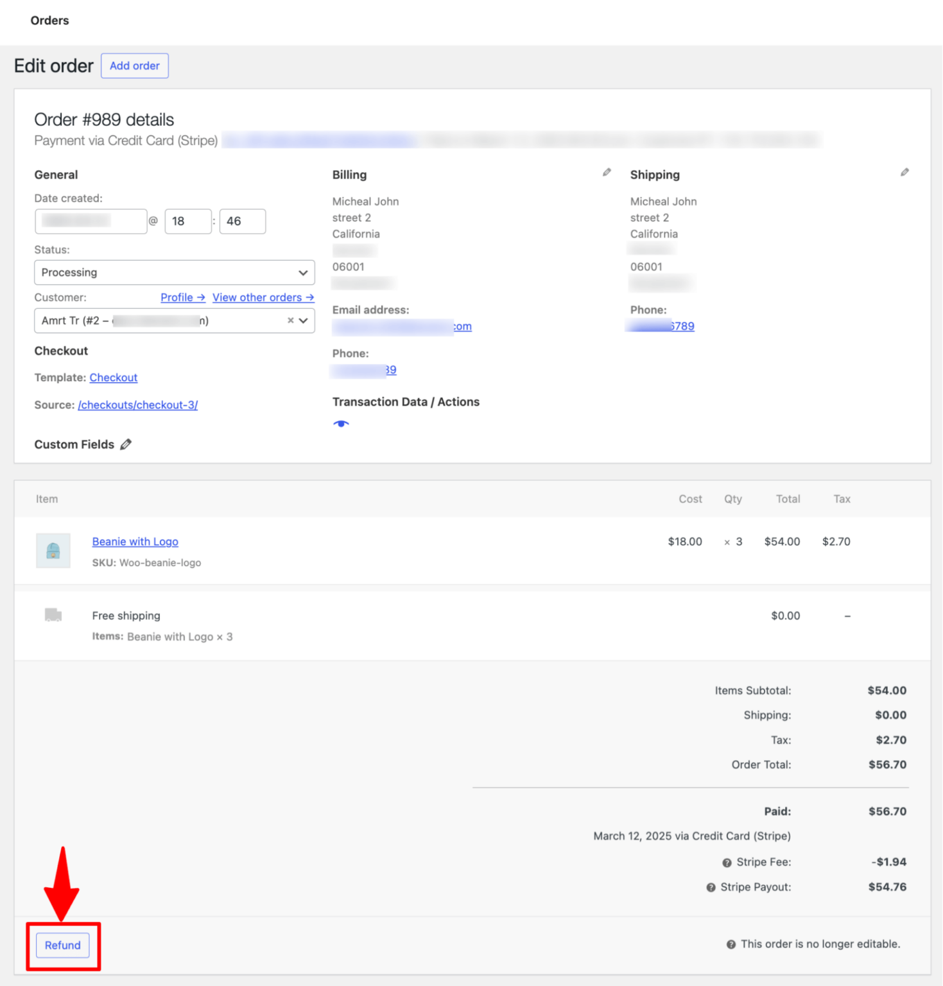
Task: Edit the Shipping address with pencil icon
Action: pos(904,171)
